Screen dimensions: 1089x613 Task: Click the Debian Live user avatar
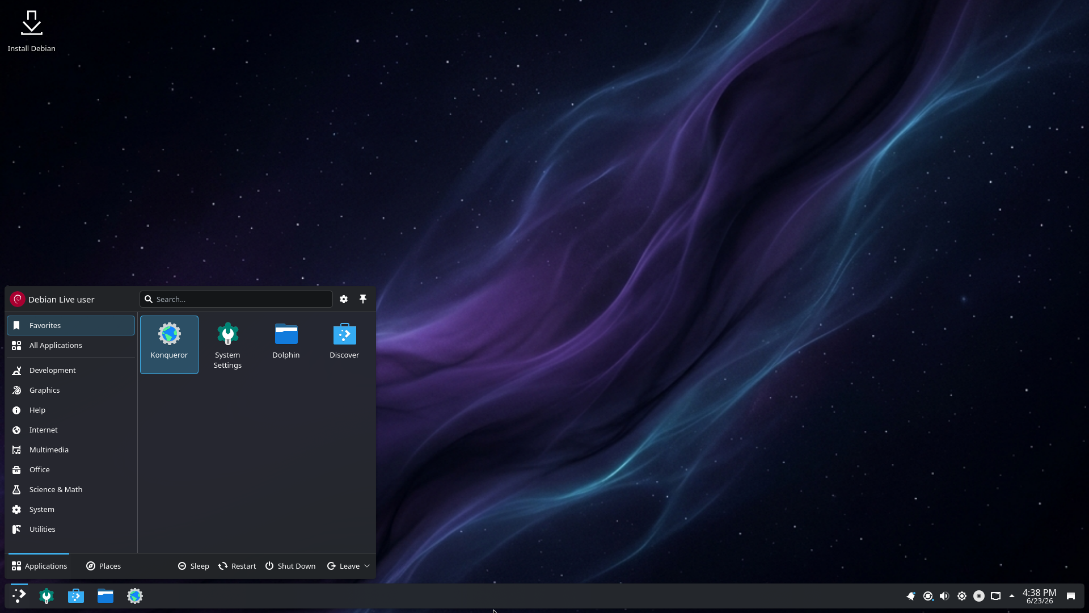point(18,299)
